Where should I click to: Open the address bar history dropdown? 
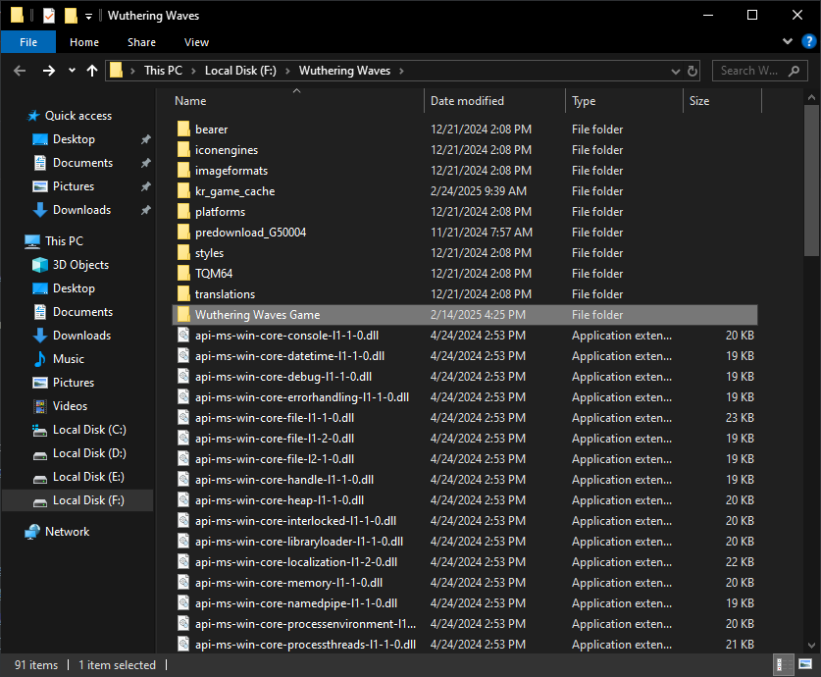676,71
